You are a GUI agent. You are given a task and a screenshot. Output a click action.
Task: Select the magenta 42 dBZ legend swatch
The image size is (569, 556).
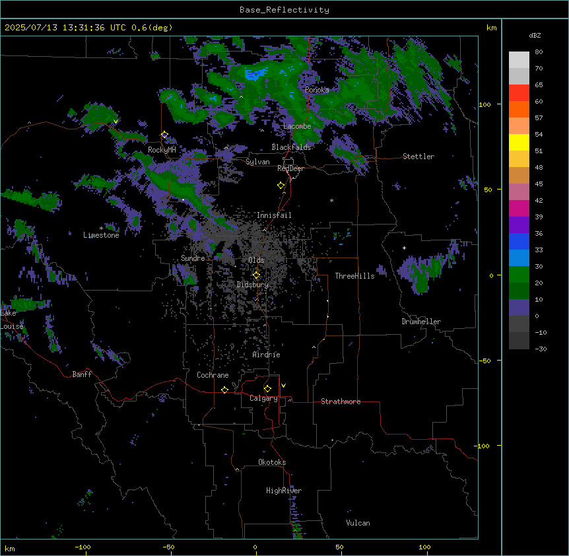point(519,208)
